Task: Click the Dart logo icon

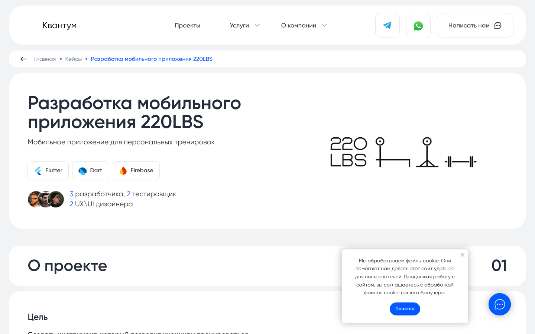Action: coord(82,171)
